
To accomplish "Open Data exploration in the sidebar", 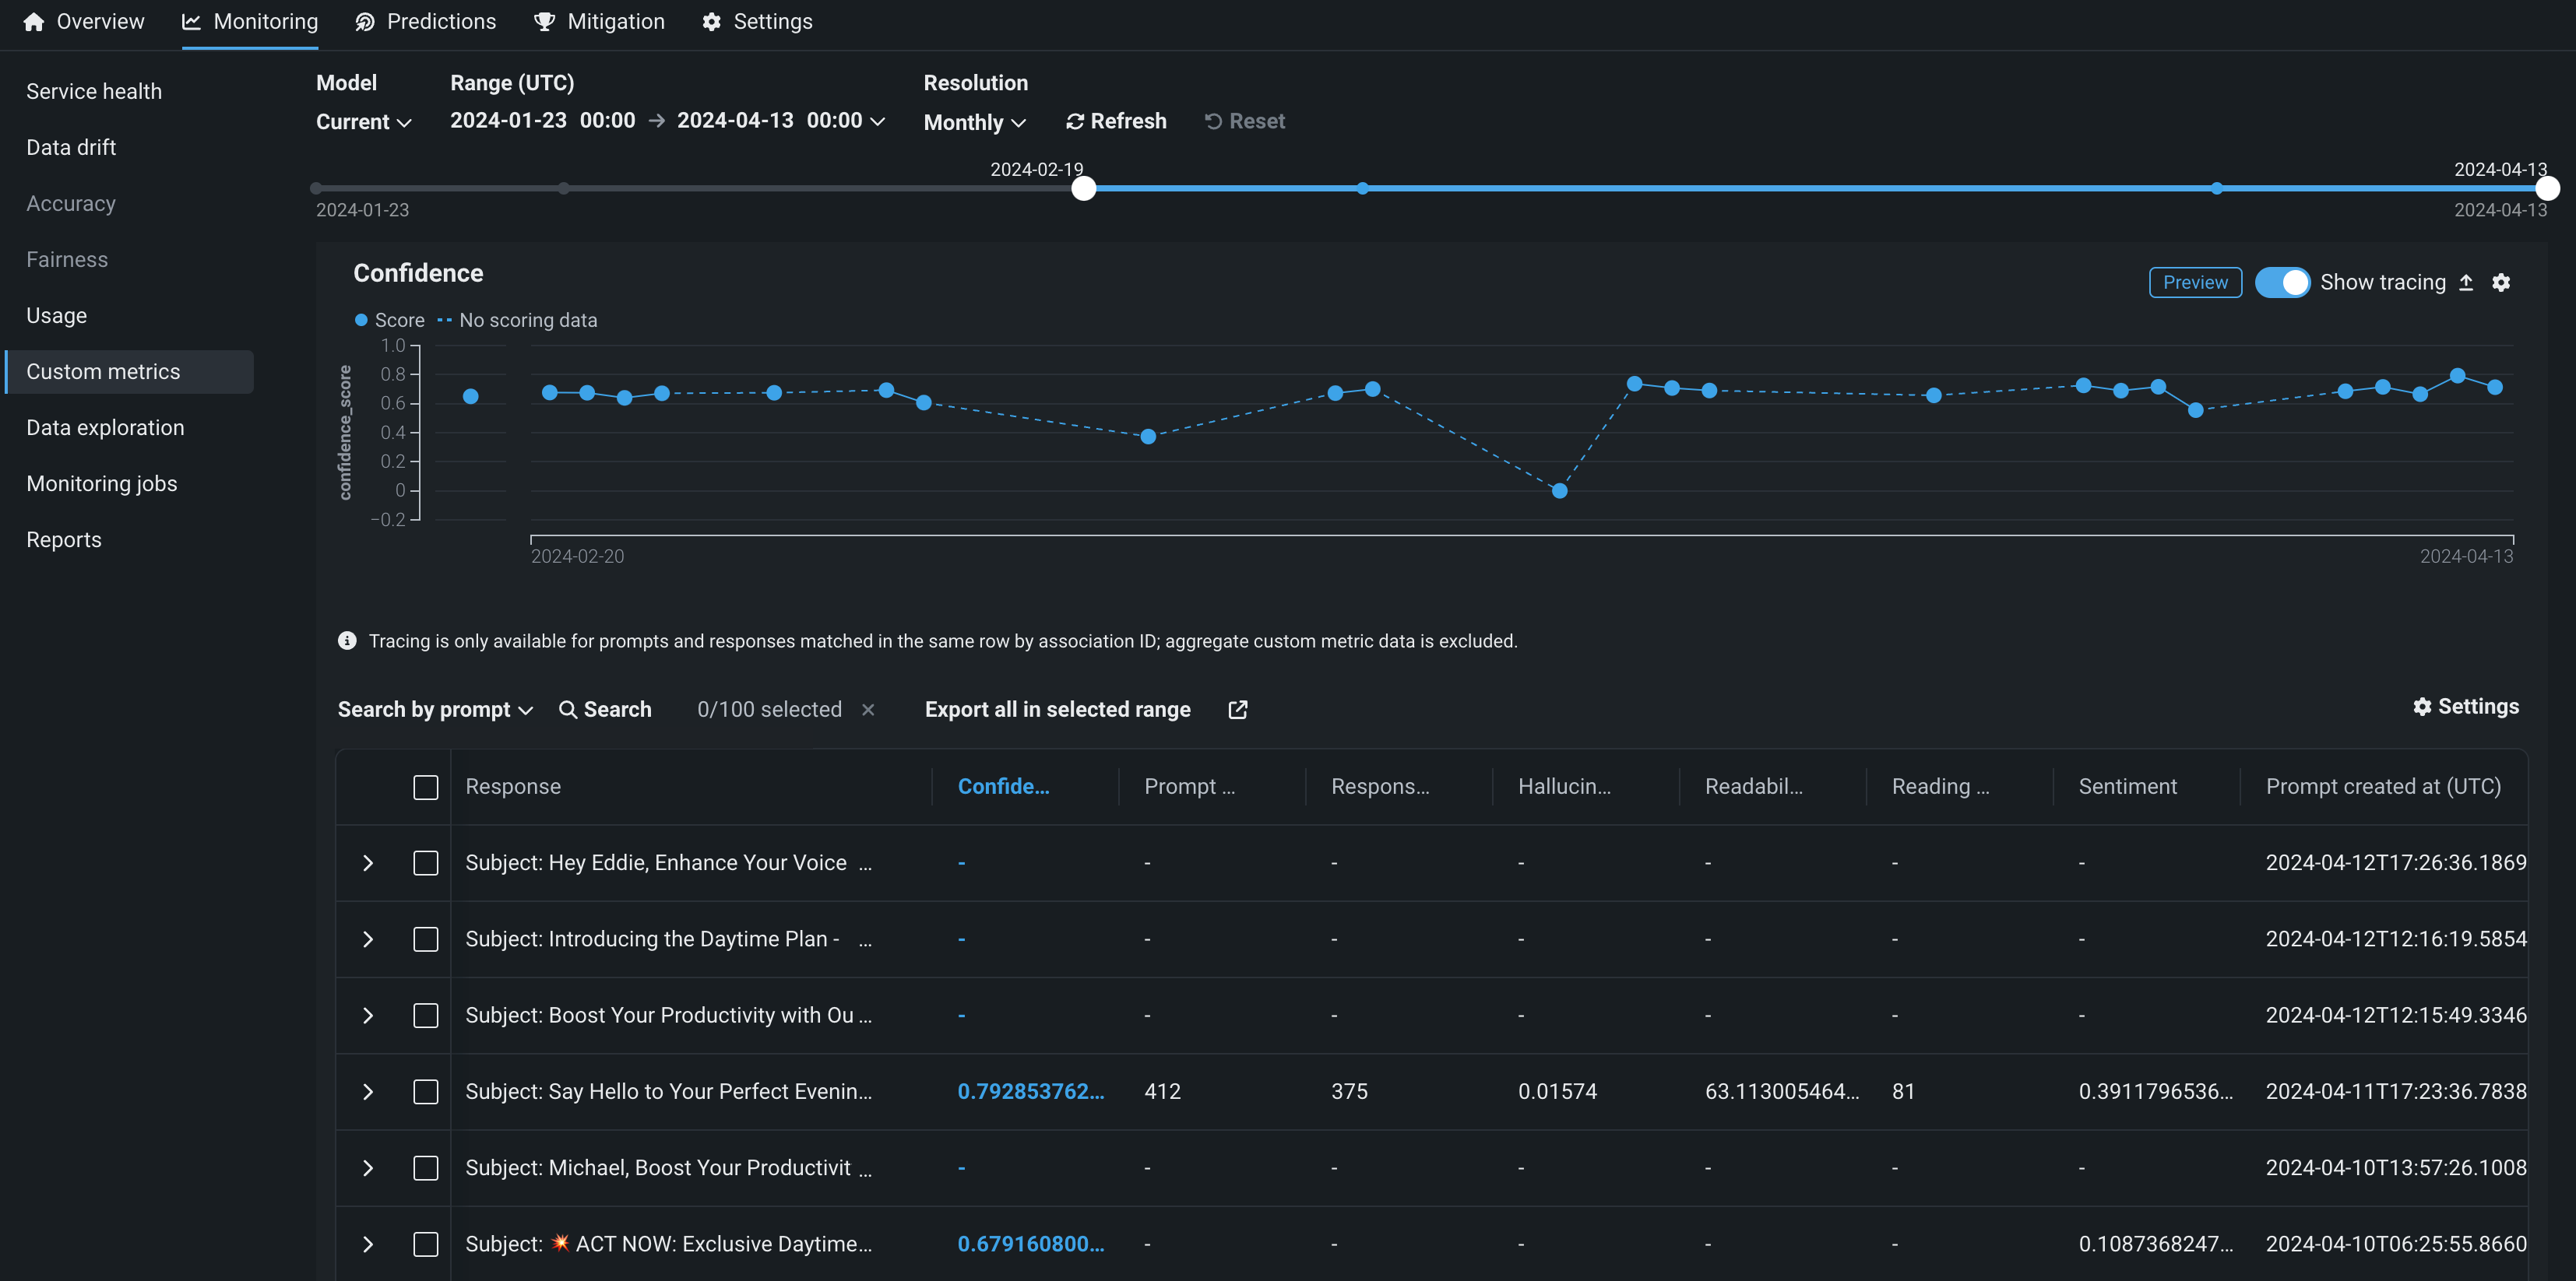I will point(105,428).
